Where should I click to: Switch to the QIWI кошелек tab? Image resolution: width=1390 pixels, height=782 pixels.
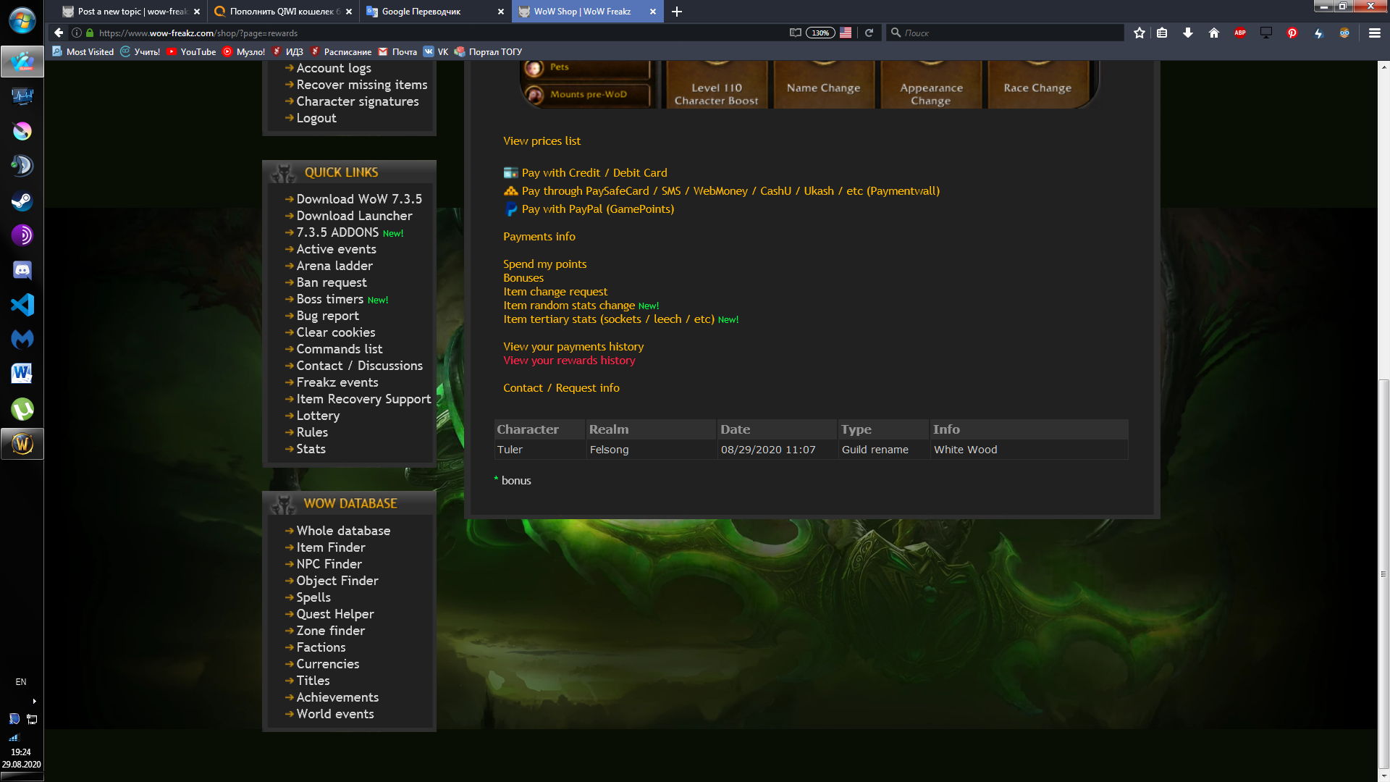(283, 12)
